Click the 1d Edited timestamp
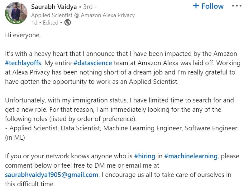This screenshot has width=248, height=194. [x=45, y=23]
